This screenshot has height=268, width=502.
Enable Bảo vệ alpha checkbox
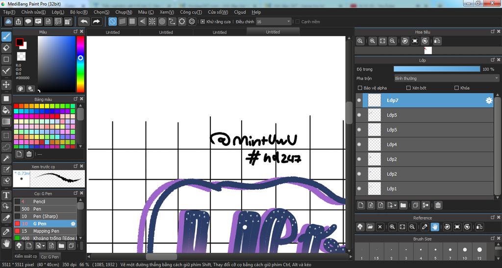[x=360, y=87]
